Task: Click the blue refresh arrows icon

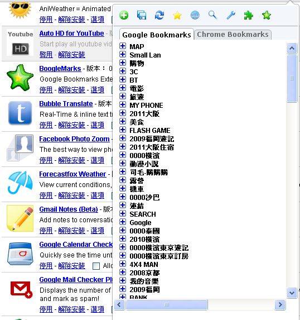Action: pyautogui.click(x=159, y=15)
